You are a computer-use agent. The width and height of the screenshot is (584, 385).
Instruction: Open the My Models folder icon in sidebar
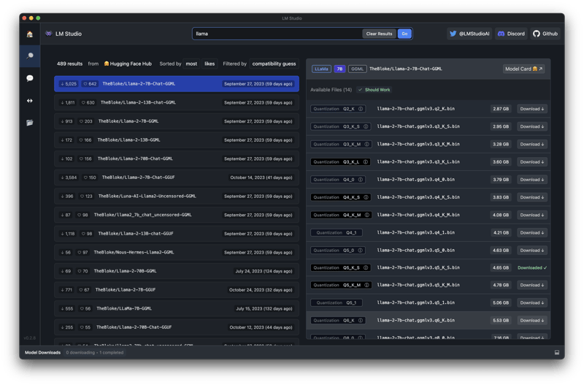pos(30,123)
